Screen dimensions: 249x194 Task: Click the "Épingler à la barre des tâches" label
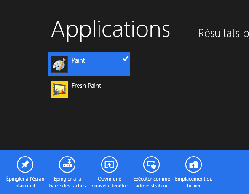[67, 182]
